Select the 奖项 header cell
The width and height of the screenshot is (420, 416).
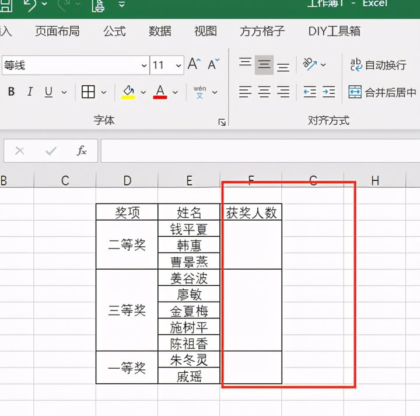[127, 212]
